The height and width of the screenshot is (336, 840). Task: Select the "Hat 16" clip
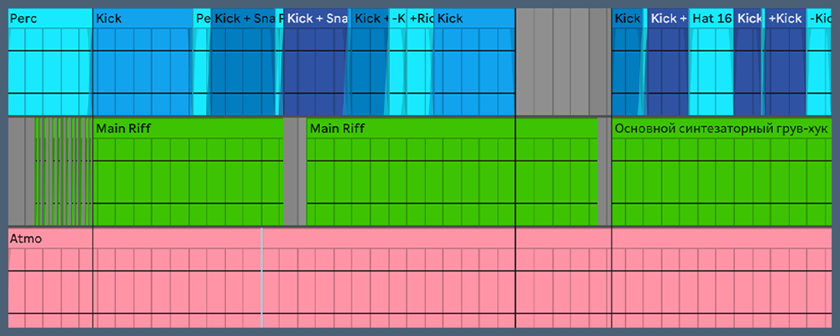coord(711,61)
